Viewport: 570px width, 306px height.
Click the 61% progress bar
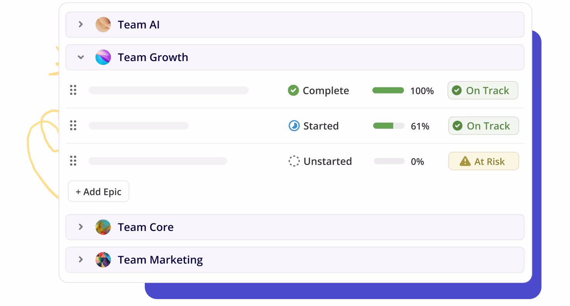coord(389,126)
